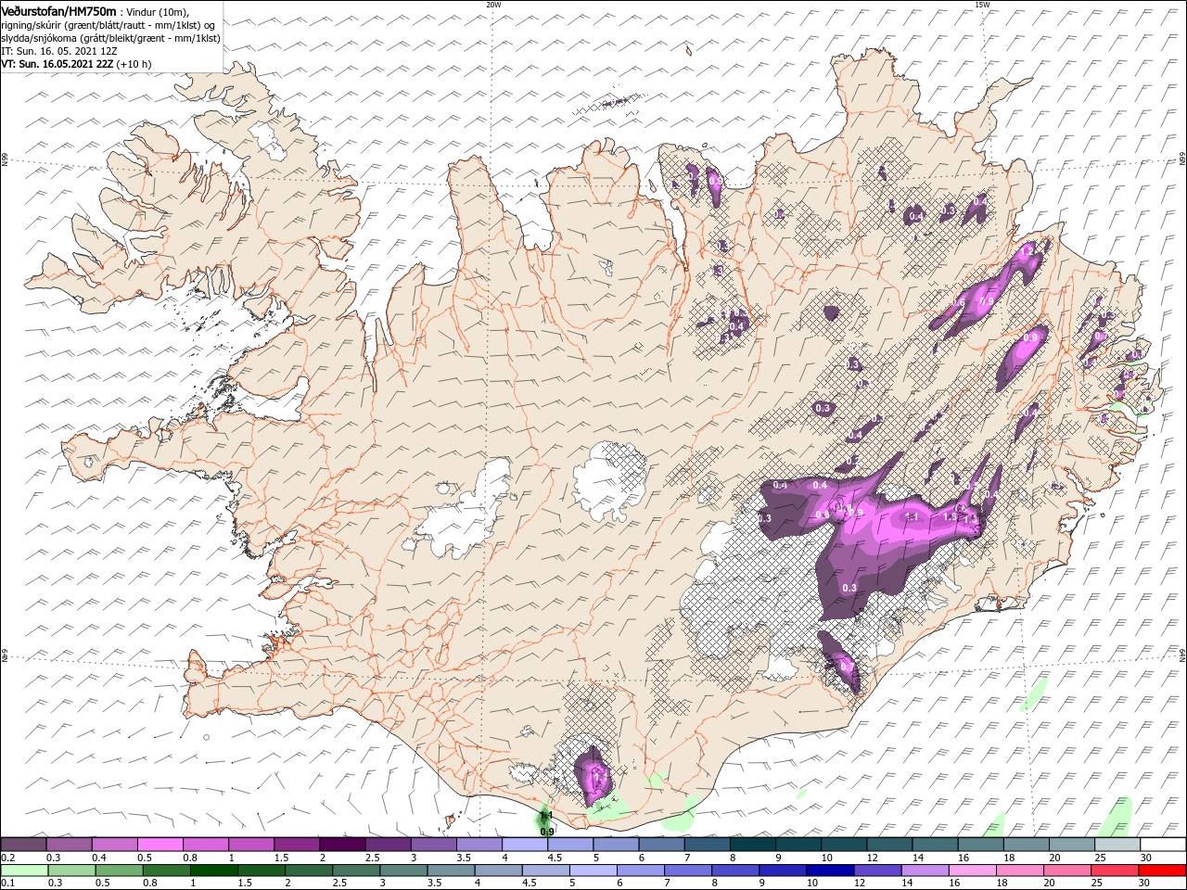Click the Veðurstofan/HM750m map title
The width and height of the screenshot is (1187, 890).
coord(58,10)
